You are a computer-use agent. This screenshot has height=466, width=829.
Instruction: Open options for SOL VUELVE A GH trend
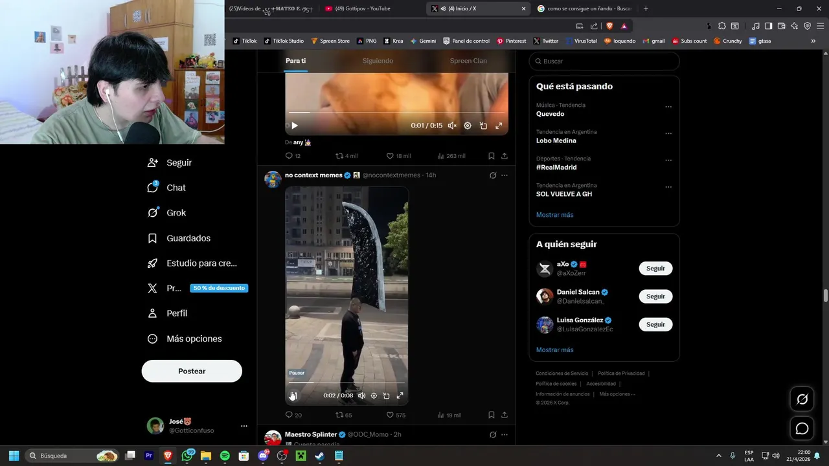(668, 187)
